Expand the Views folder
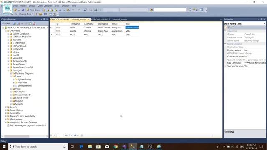 coord(11,89)
